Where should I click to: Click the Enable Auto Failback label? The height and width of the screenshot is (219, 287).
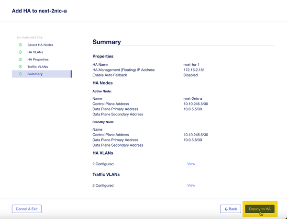click(x=110, y=75)
